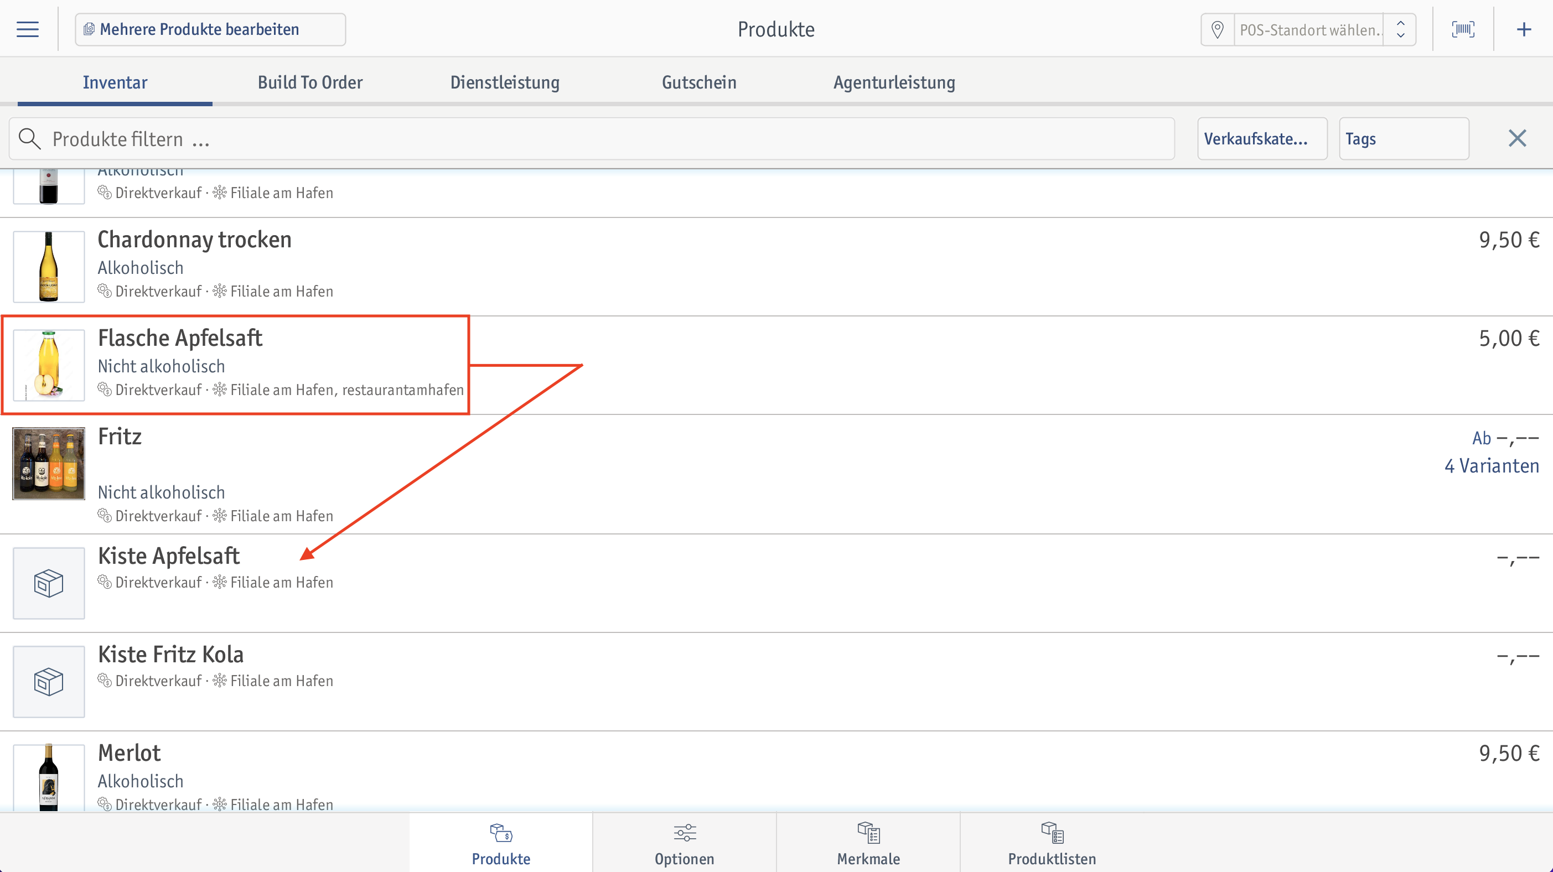Click the search magnifier icon
This screenshot has height=872, width=1553.
click(x=29, y=139)
